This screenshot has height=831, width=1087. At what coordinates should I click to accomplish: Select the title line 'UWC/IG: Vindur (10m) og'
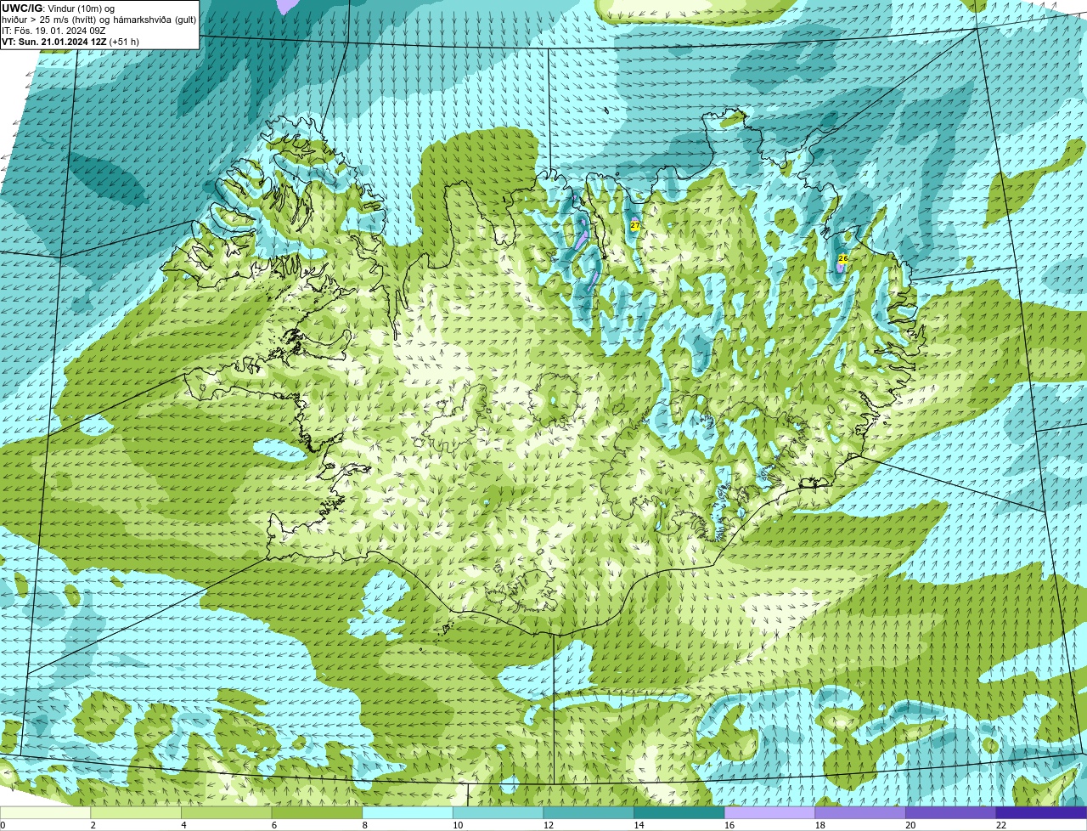[58, 8]
